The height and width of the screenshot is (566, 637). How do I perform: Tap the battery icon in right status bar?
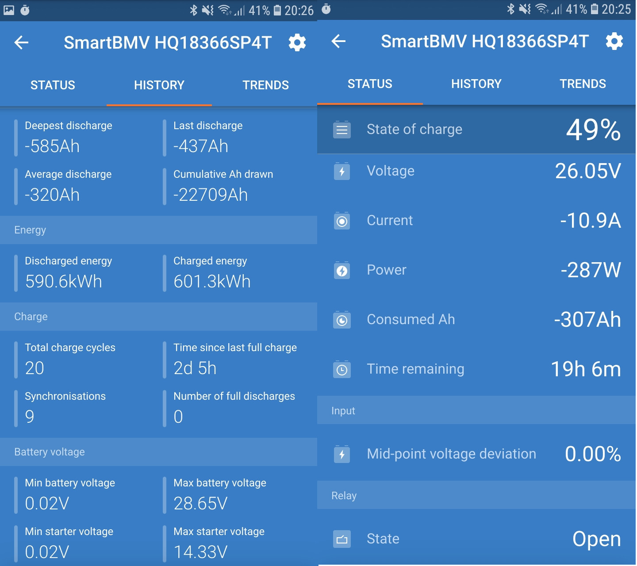595,9
